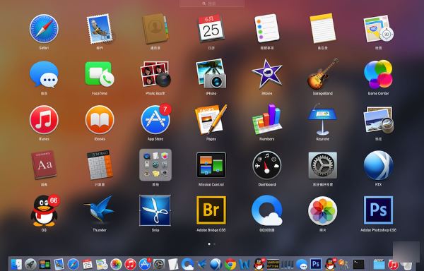Launch Adobe Photoshop CS6
The width and height of the screenshot is (424, 271).
(378, 210)
